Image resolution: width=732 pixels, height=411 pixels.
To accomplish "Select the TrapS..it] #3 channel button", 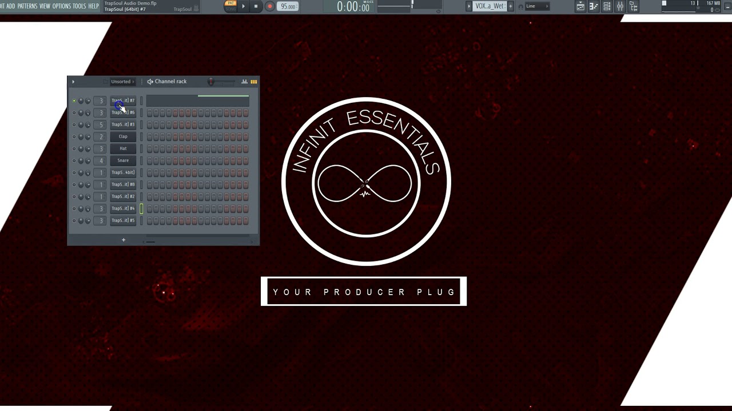I will (123, 124).
